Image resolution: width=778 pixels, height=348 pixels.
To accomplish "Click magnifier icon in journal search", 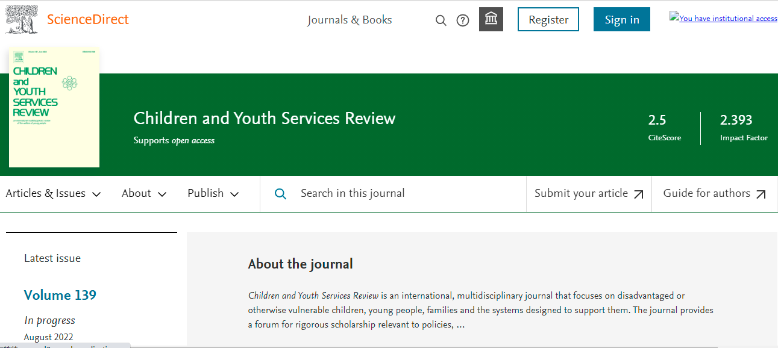I will coord(280,194).
